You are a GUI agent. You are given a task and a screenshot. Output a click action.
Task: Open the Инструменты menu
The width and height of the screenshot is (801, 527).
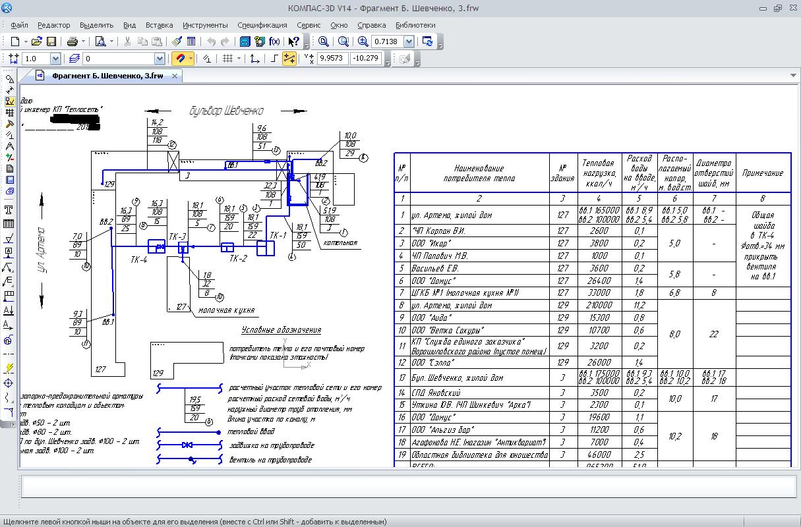[206, 25]
